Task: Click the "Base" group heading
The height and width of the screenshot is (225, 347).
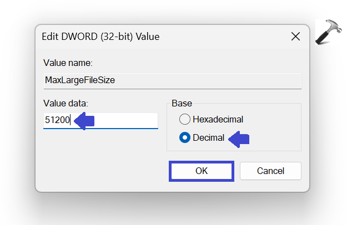Action: [180, 104]
